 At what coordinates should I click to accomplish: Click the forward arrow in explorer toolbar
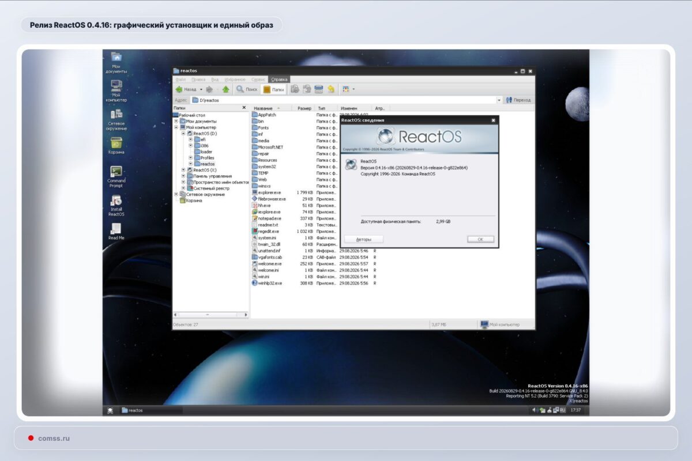coord(209,89)
